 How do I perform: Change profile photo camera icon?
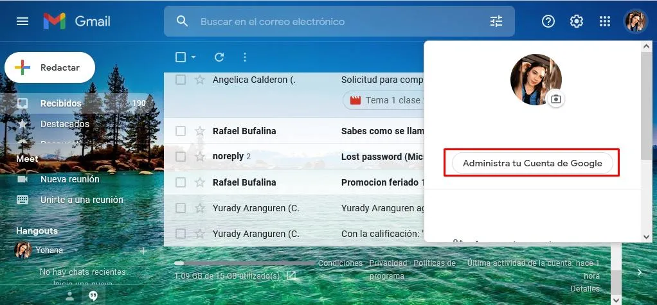click(x=555, y=99)
